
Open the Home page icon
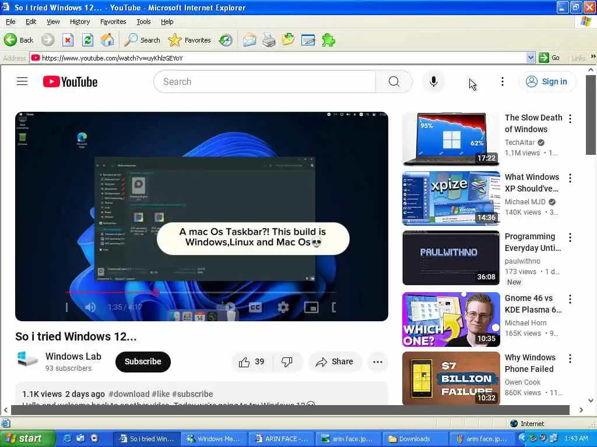(x=107, y=40)
